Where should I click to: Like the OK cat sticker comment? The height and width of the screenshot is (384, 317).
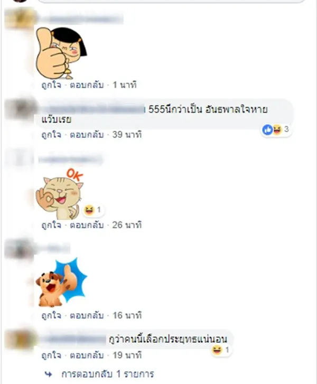51,225
